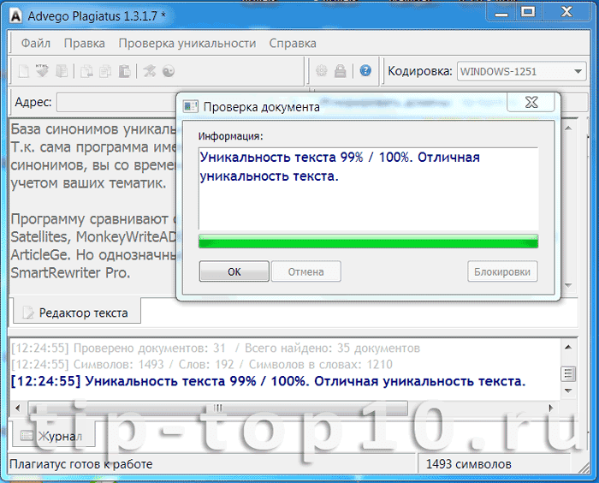Viewport: 599px width, 483px height.
Task: Click the journal horizontal scrollbar thumb
Action: (217, 408)
